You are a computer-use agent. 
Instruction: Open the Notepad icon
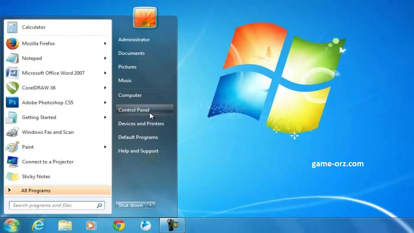(x=12, y=58)
